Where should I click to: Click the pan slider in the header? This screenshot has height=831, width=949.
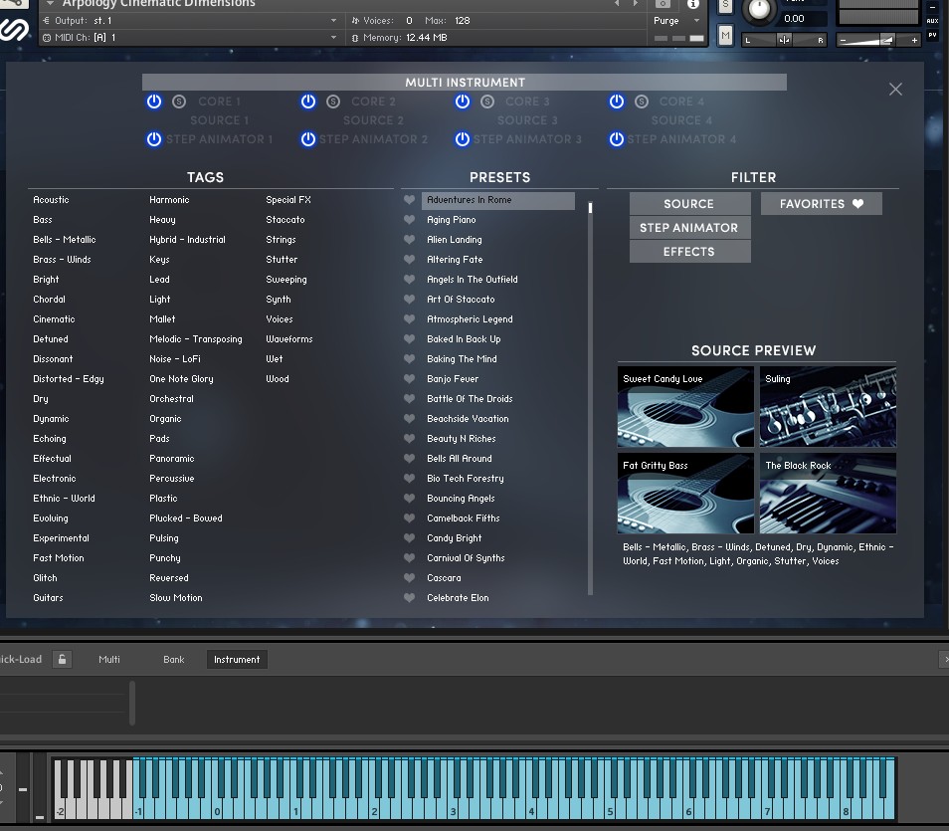[784, 40]
